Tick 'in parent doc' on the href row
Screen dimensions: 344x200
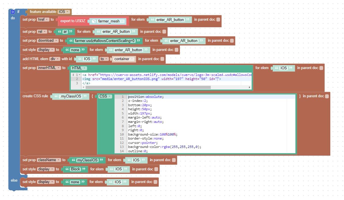pyautogui.click(x=218, y=20)
